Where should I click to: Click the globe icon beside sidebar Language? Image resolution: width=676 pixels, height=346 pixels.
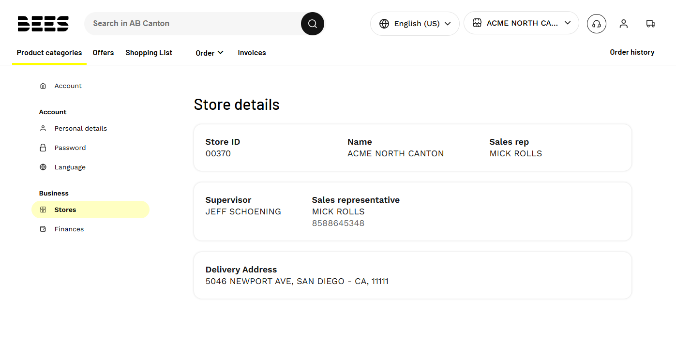pos(43,167)
